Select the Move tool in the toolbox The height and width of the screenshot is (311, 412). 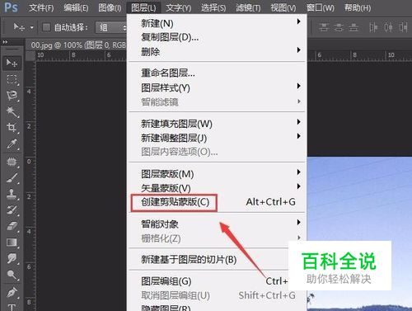[12, 64]
